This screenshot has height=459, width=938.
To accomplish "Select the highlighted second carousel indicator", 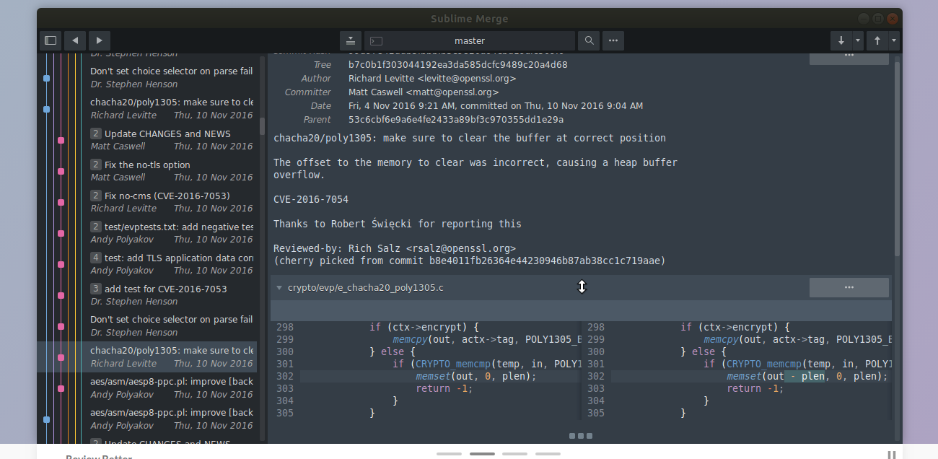I will tap(482, 454).
